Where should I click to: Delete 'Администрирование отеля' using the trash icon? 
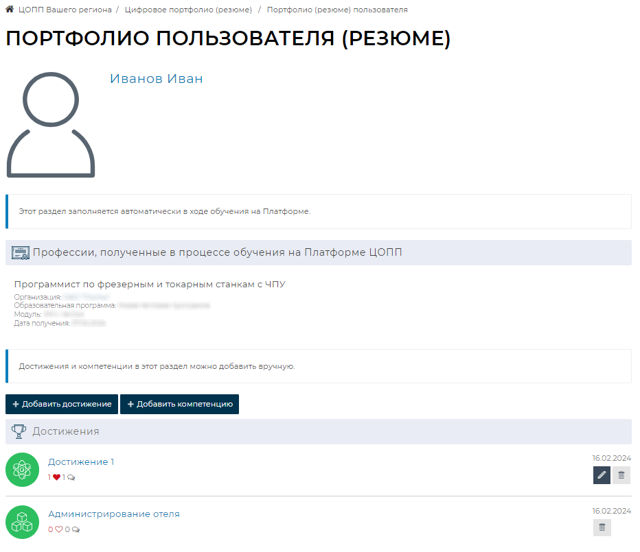click(602, 527)
